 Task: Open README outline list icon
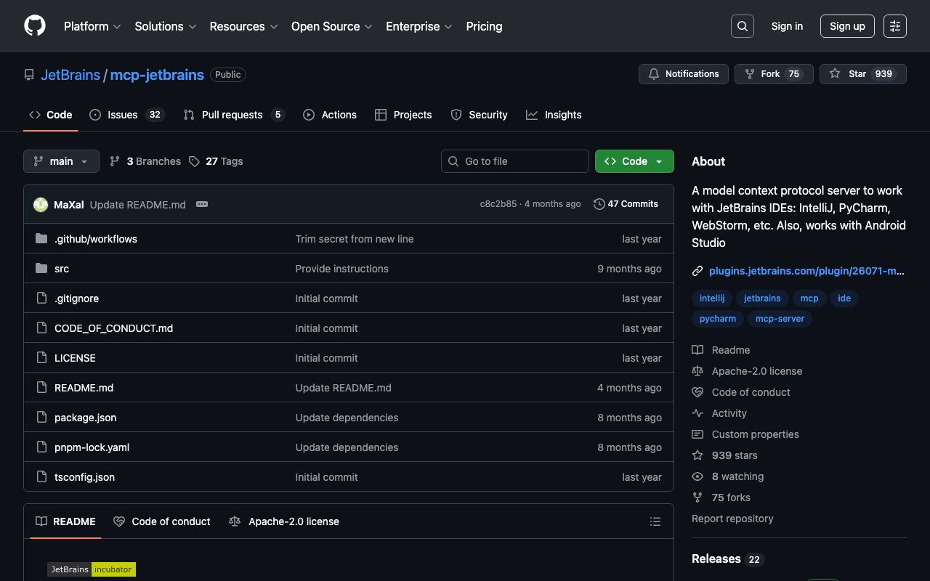coord(655,521)
